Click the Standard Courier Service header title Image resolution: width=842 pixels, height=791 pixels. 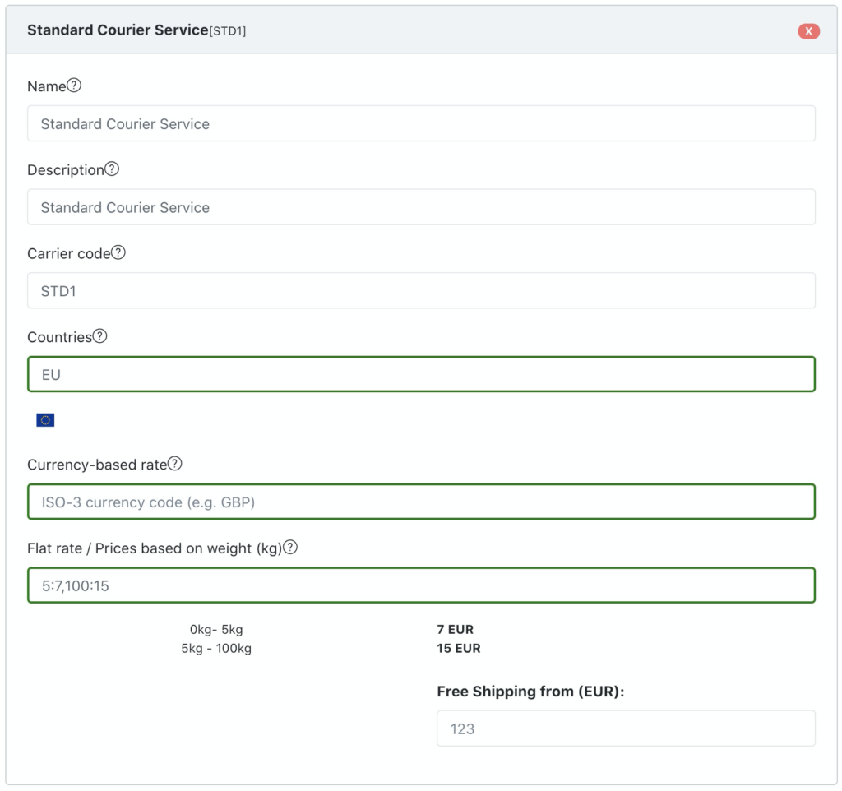pyautogui.click(x=118, y=30)
